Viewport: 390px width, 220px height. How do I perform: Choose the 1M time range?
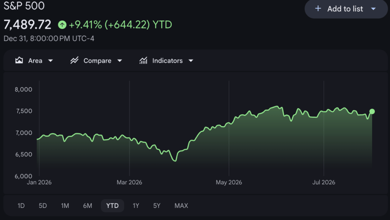(x=65, y=206)
